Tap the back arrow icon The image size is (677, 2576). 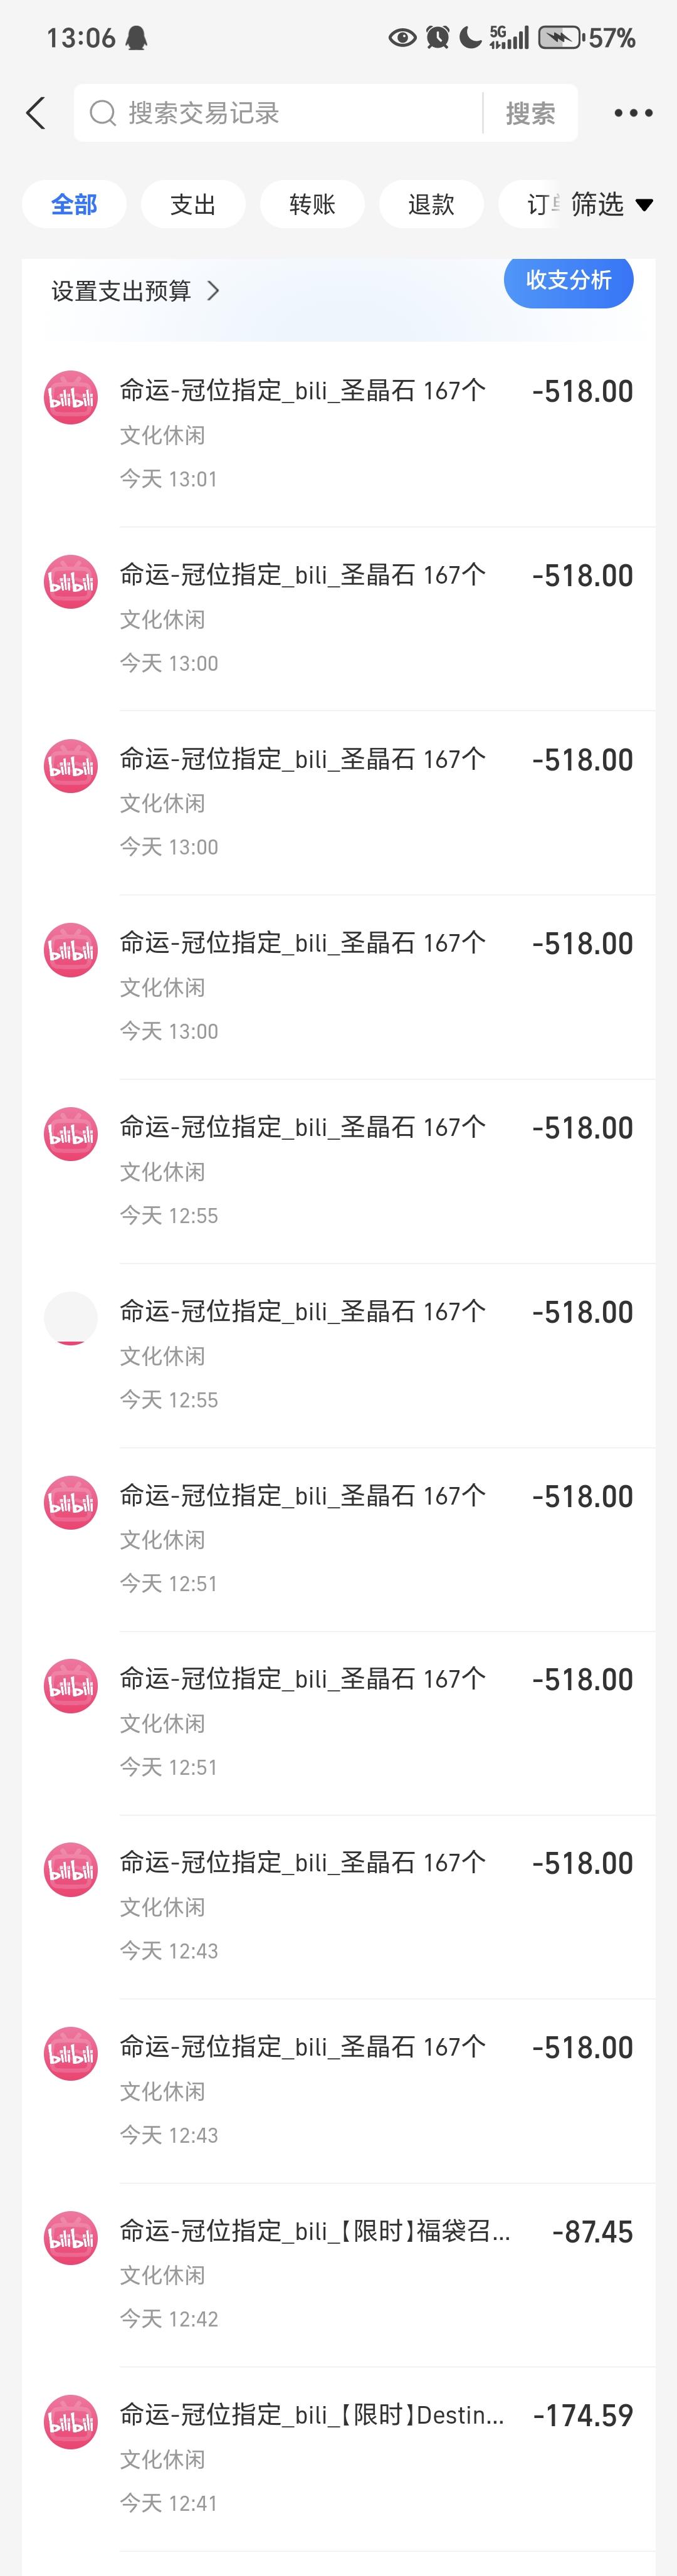(36, 113)
